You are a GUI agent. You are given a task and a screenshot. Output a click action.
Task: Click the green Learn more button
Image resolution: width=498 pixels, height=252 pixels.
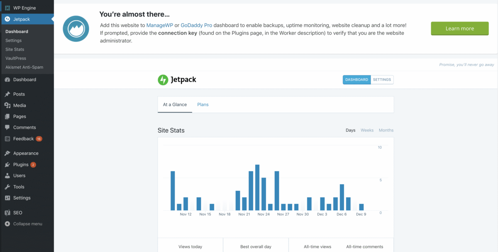[459, 29]
